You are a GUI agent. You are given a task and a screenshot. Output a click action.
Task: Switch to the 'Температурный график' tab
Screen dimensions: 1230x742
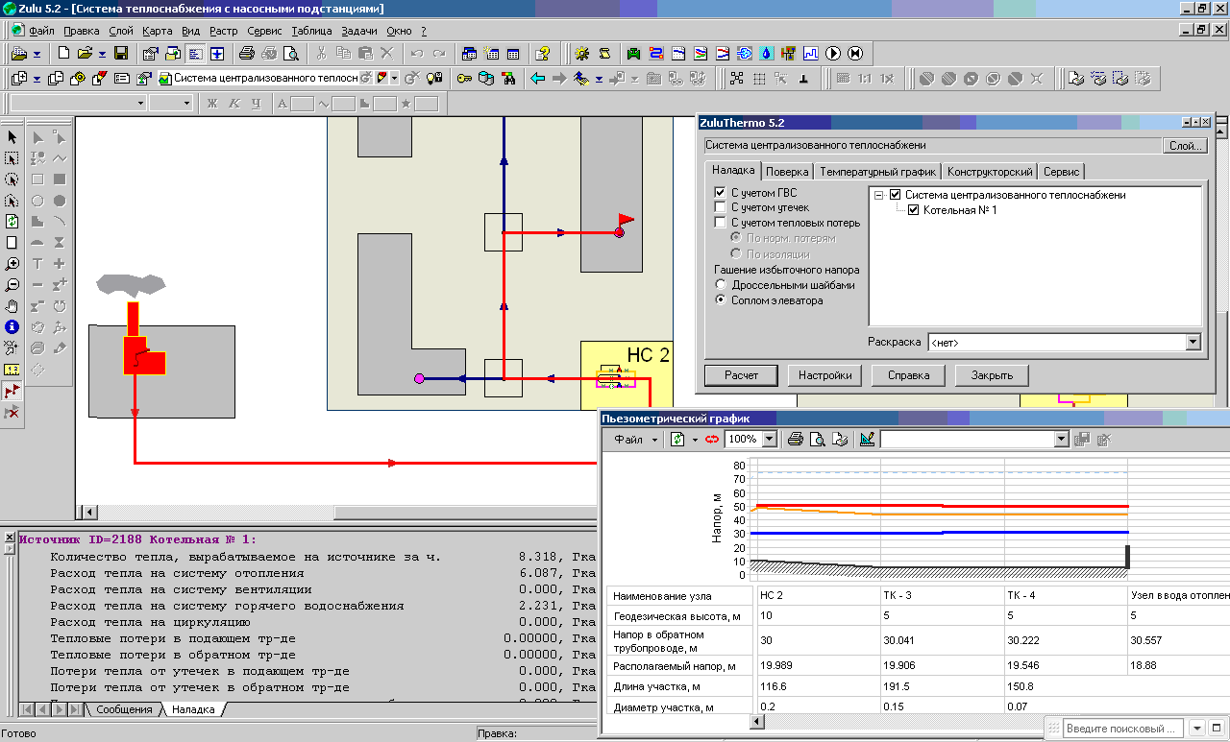877,172
